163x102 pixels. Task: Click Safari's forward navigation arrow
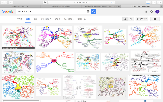(6, 2)
